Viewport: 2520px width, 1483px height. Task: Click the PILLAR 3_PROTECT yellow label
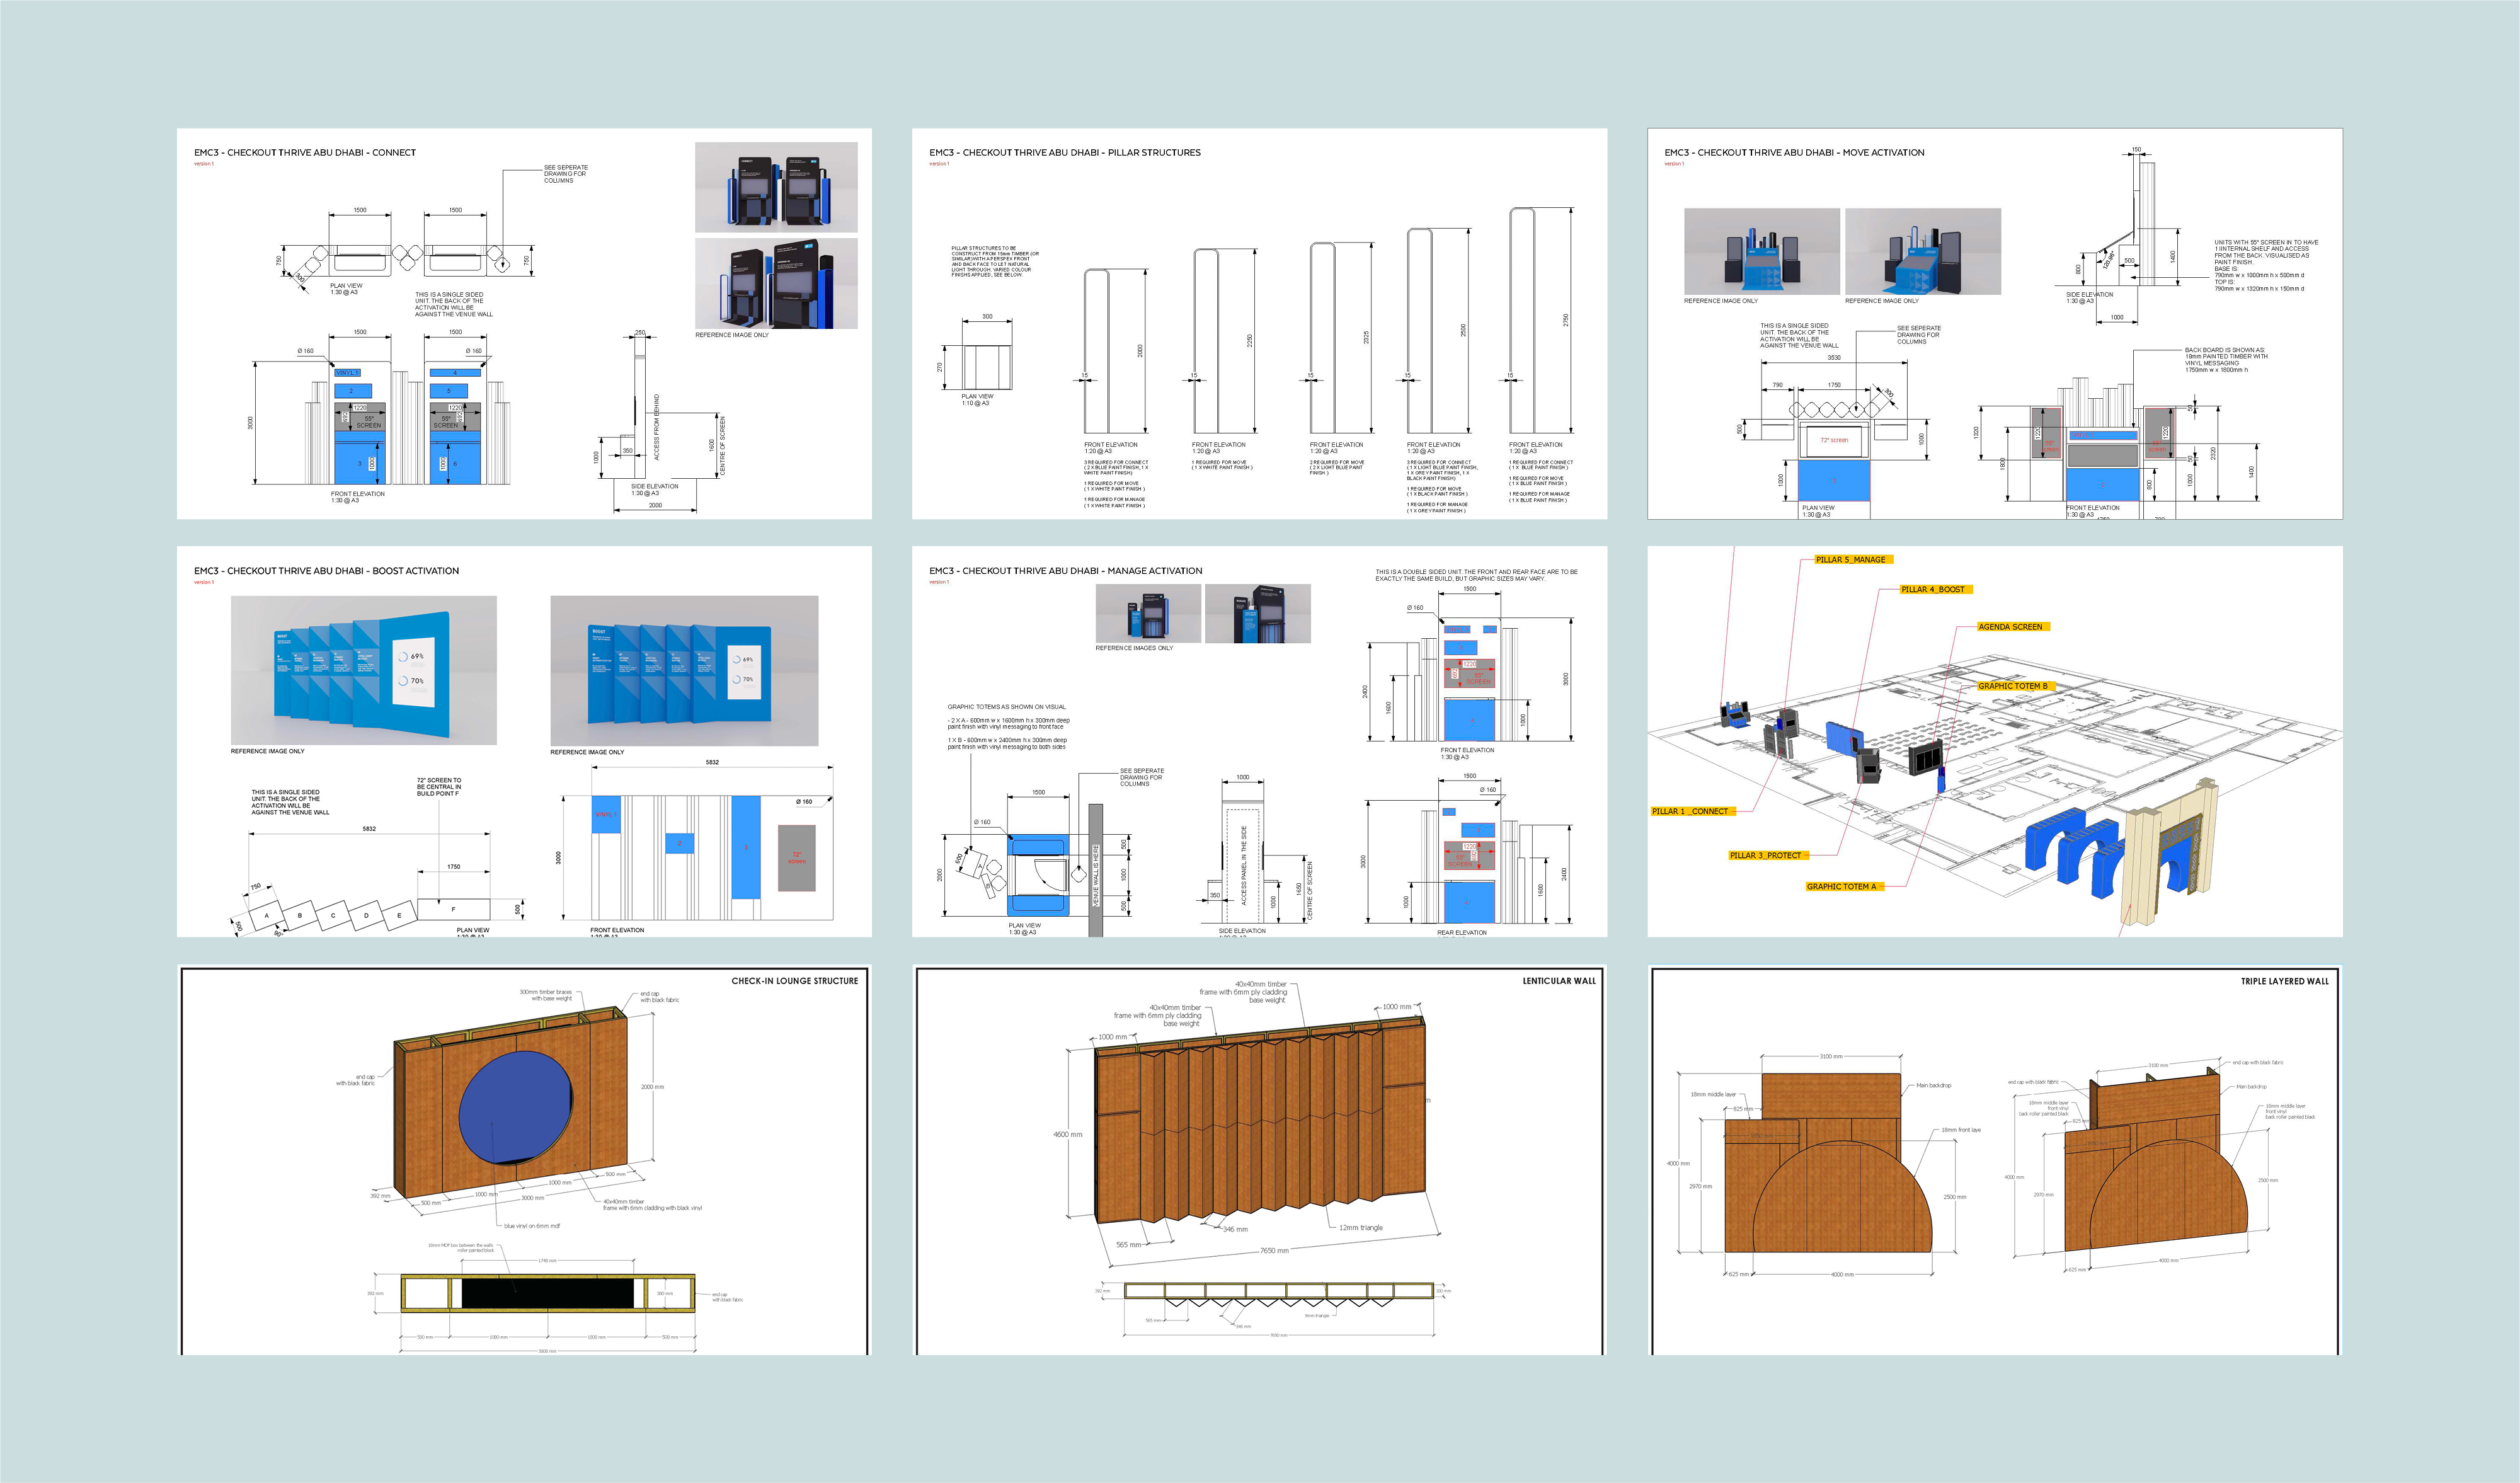click(1767, 856)
